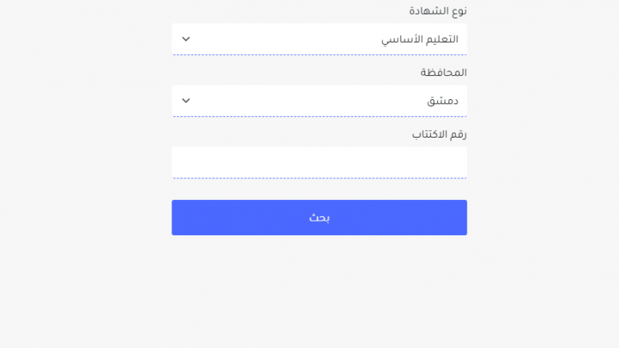
Task: Click inside the empty subscription number box
Action: (x=319, y=162)
